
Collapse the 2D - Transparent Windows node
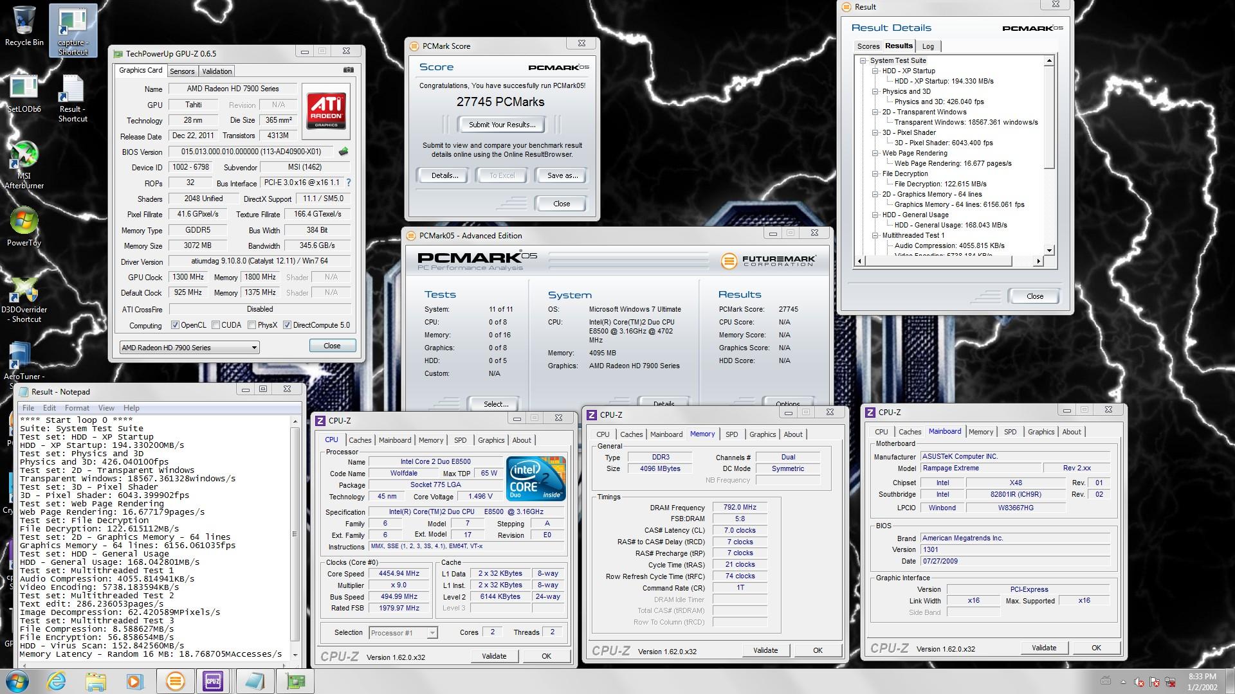[x=875, y=112]
